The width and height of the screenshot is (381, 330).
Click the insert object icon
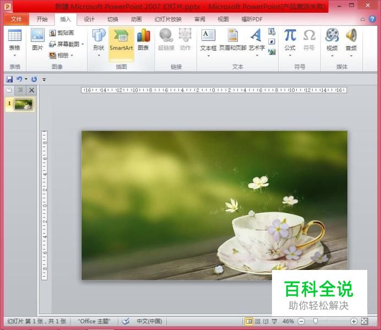click(271, 52)
